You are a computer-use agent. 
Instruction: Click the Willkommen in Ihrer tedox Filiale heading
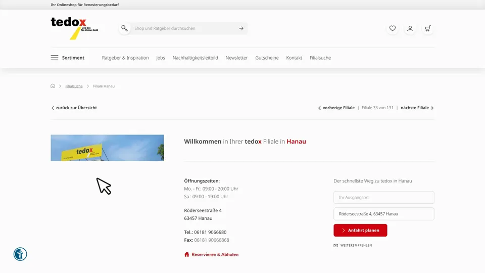coord(245,142)
